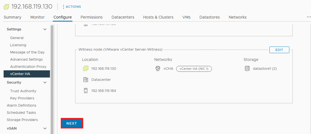Click the sidebar vertical scrollbar
This screenshot has height=134, width=311.
pos(52,79)
